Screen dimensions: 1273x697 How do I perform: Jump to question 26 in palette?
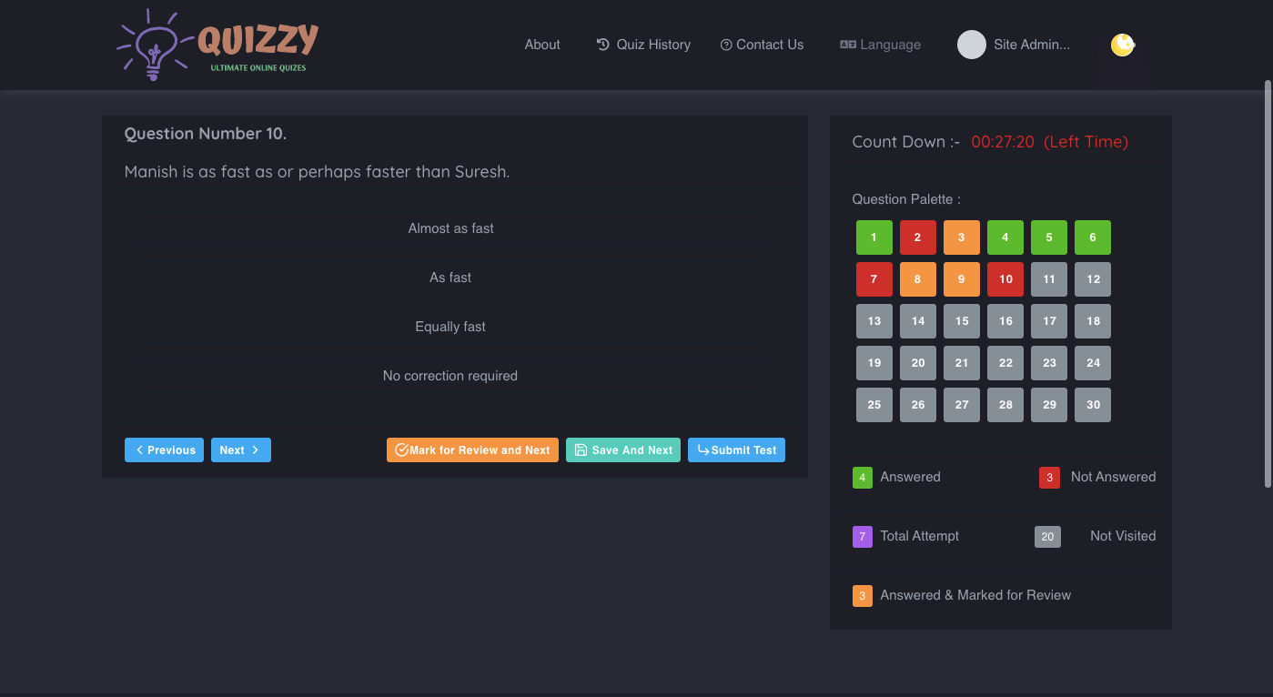click(918, 405)
